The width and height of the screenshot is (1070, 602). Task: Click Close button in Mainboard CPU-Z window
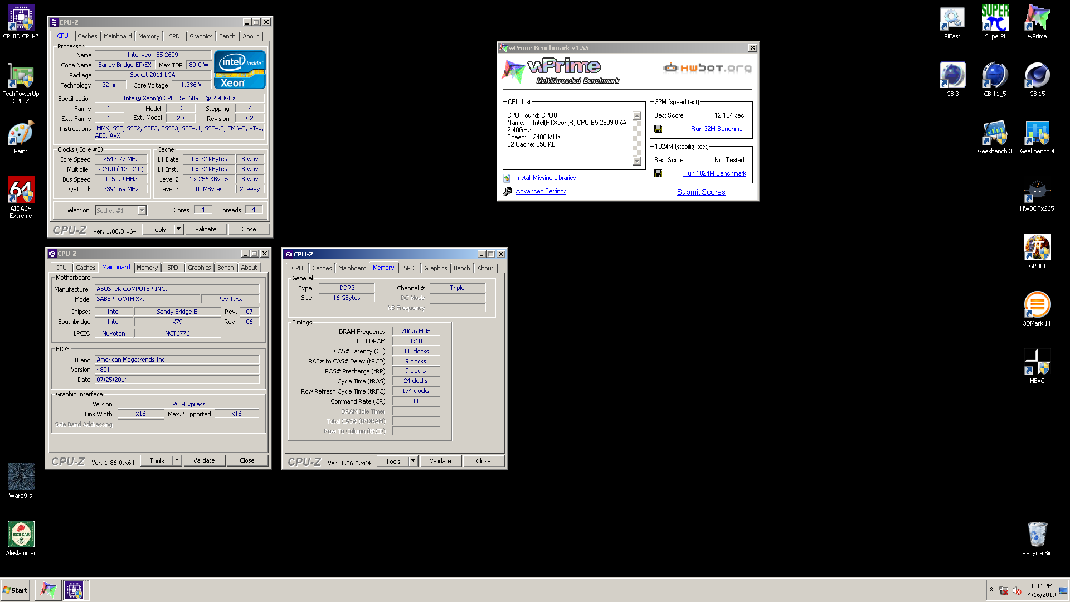247,460
